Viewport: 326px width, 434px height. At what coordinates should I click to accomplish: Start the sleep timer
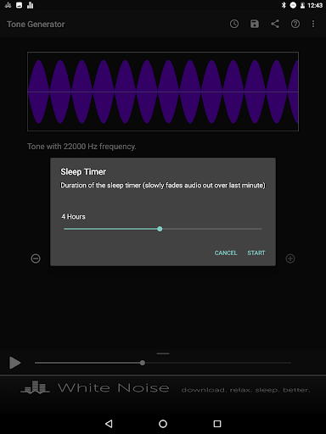pos(256,253)
